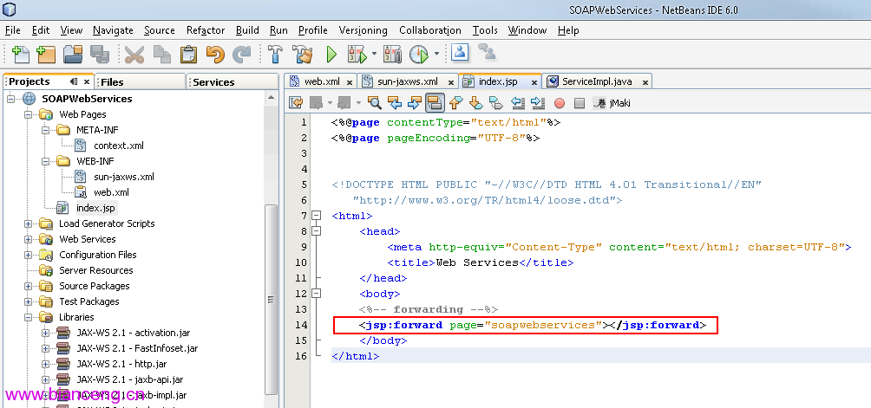871x408 pixels.
Task: Click the jMaki editor toolbar button
Action: (612, 102)
